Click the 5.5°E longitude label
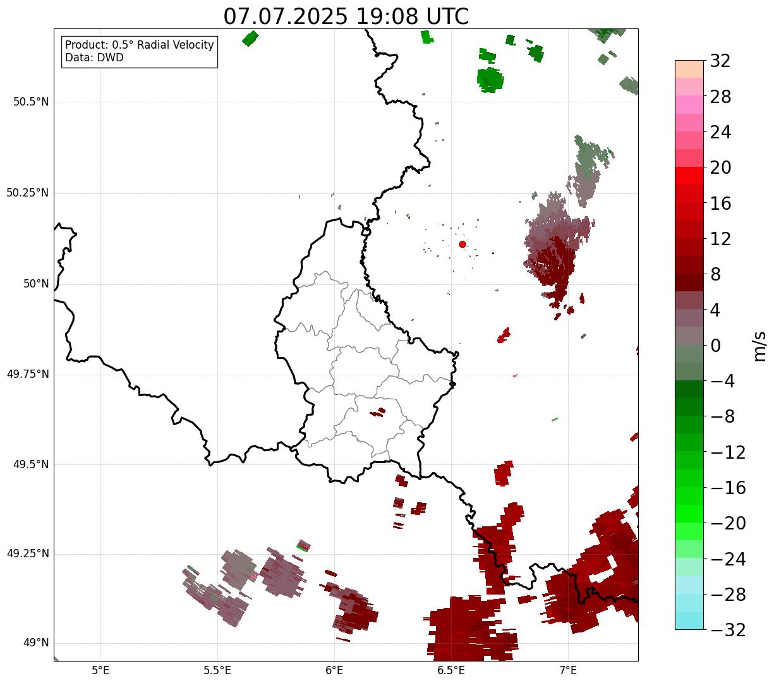 [217, 670]
